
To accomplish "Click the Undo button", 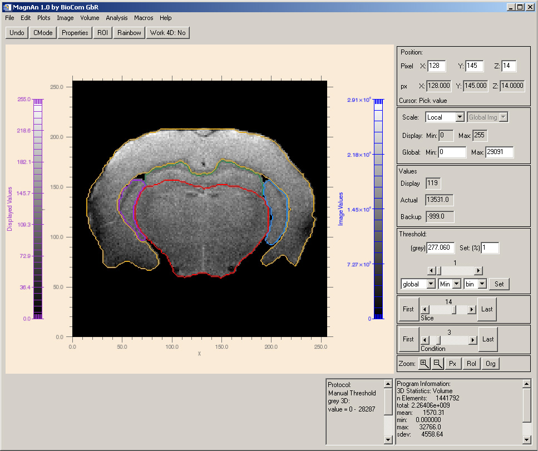I will click(17, 33).
